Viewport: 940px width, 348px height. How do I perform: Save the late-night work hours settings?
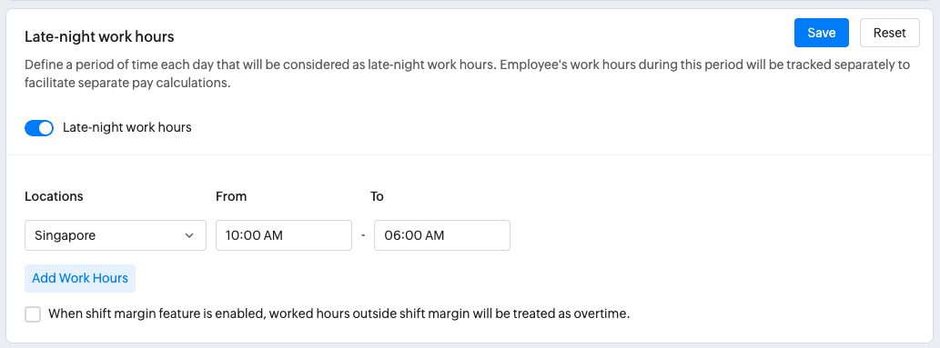[822, 33]
